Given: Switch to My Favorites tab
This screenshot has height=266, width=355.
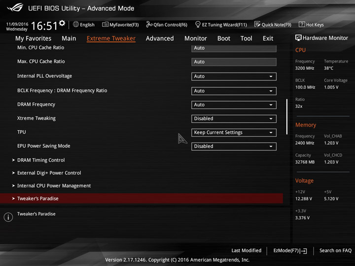Looking at the screenshot, I should (x=34, y=38).
